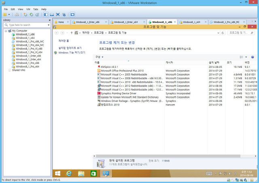Open Windows 기능 켜기/끄기 link
Screen dimensions: 259x183
coord(72,53)
